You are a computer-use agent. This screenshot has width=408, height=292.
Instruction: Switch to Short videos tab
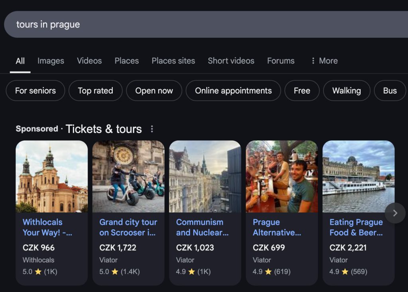(x=231, y=61)
